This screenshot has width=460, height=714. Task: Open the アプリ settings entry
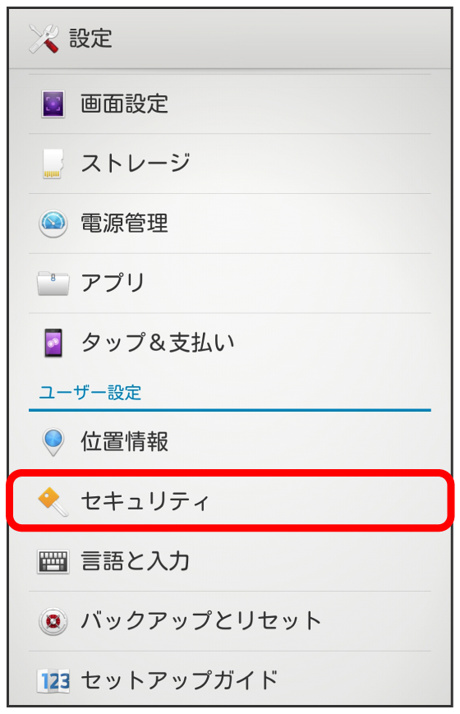(x=229, y=283)
